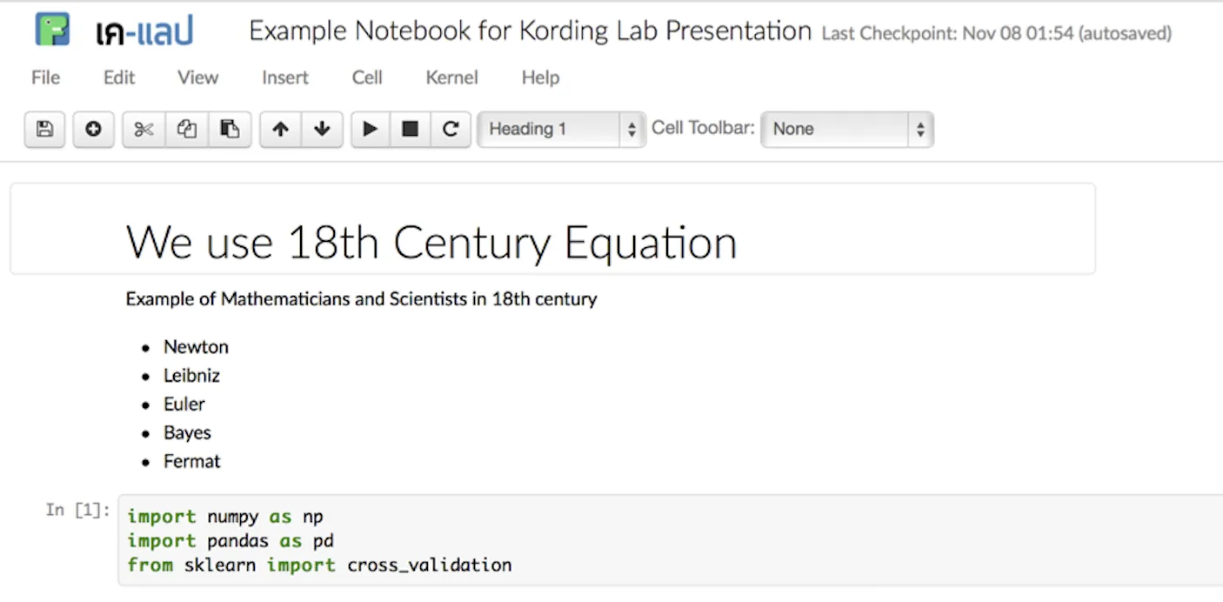Insert a new cell with plus icon
The width and height of the screenshot is (1223, 602).
[x=93, y=130]
